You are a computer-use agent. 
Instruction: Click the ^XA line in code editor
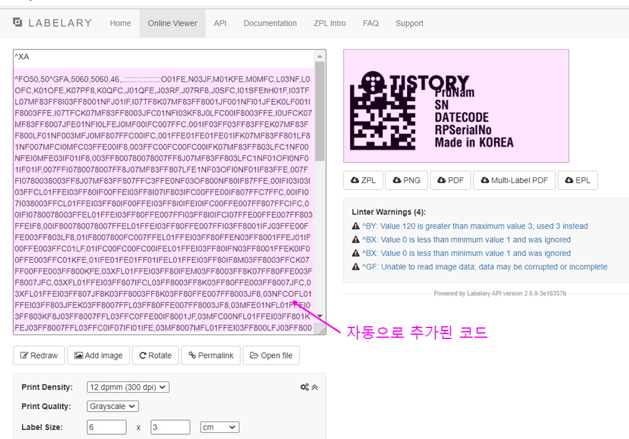[22, 57]
